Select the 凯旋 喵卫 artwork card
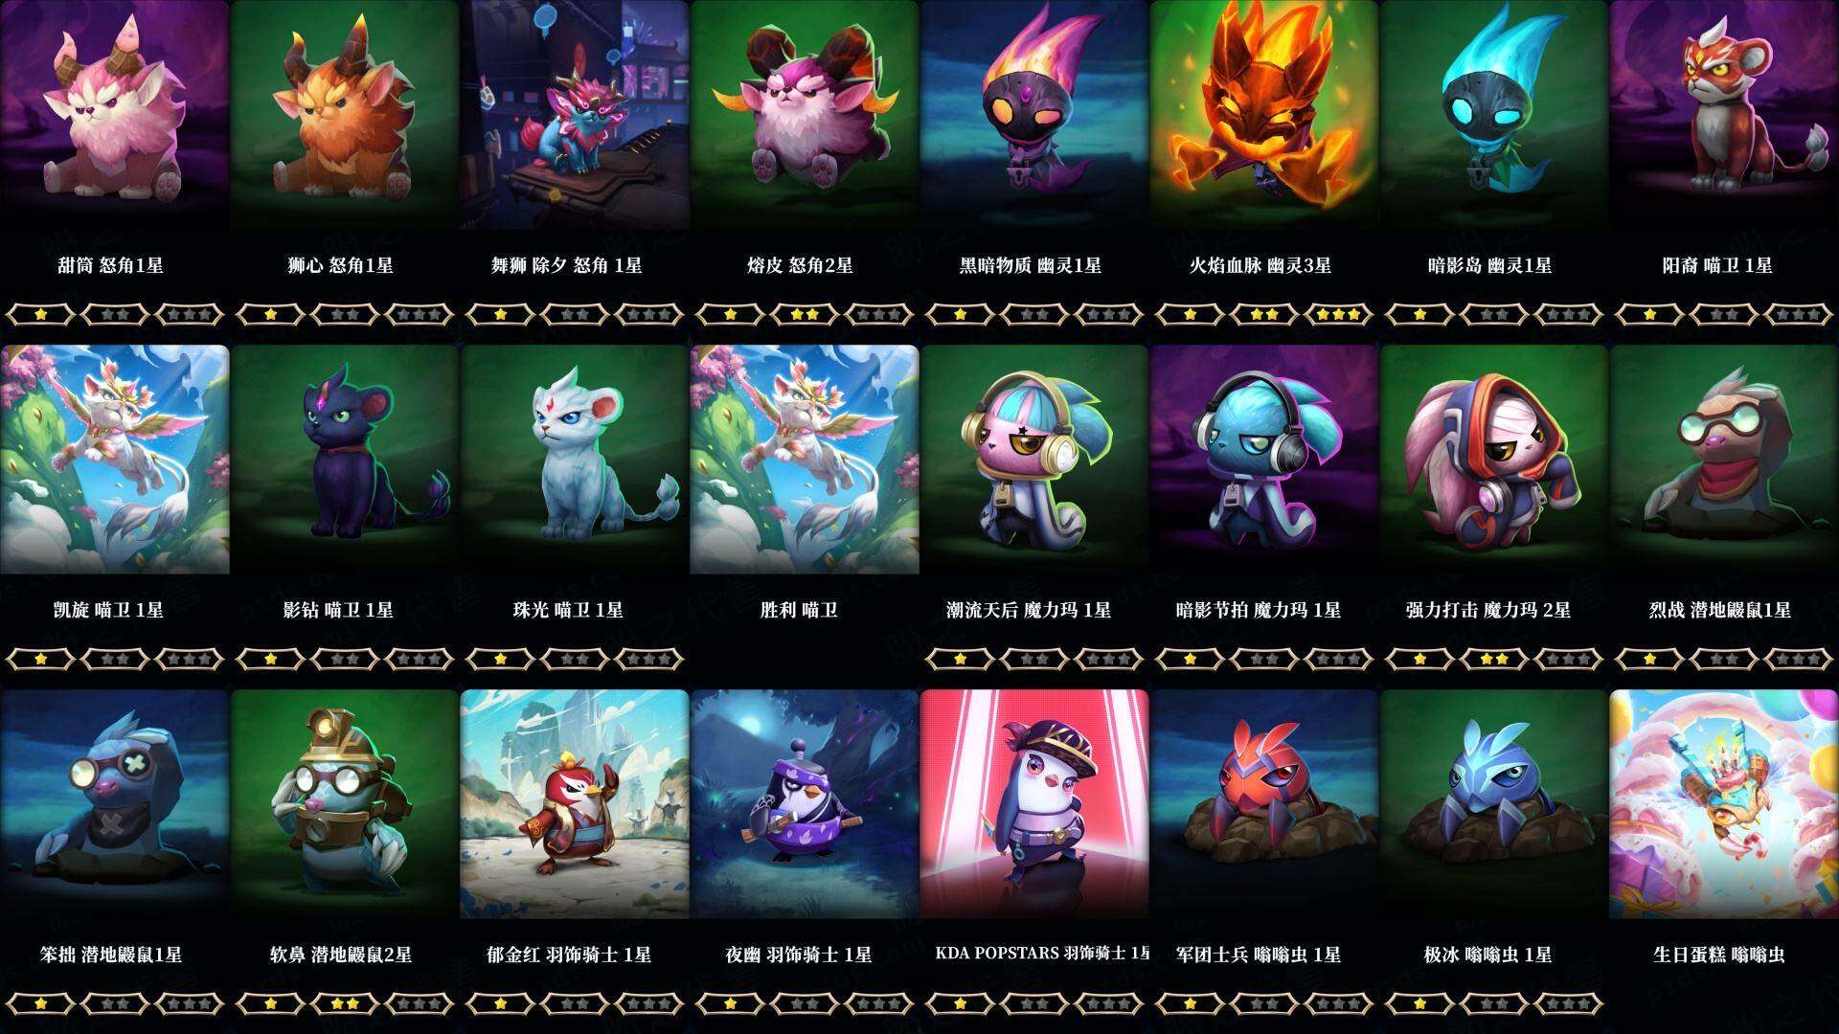 [x=115, y=460]
